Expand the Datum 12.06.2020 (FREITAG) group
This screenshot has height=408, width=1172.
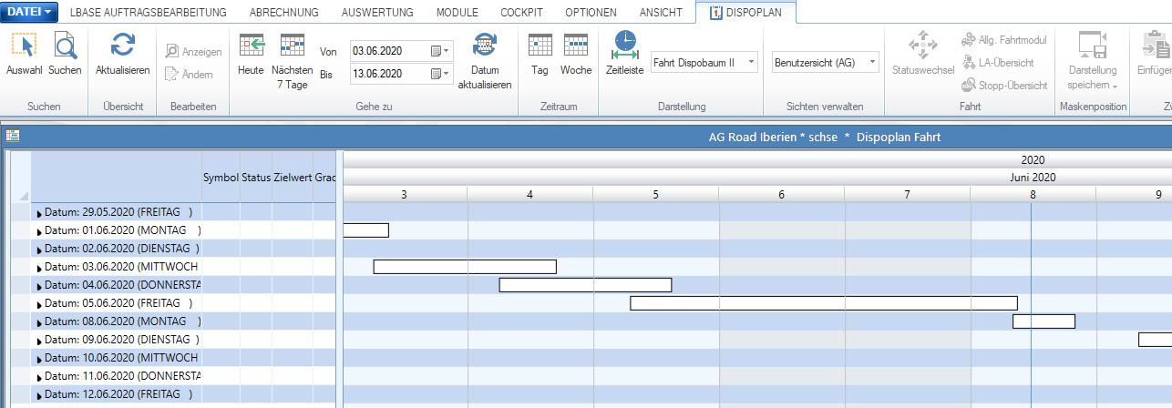coord(39,395)
